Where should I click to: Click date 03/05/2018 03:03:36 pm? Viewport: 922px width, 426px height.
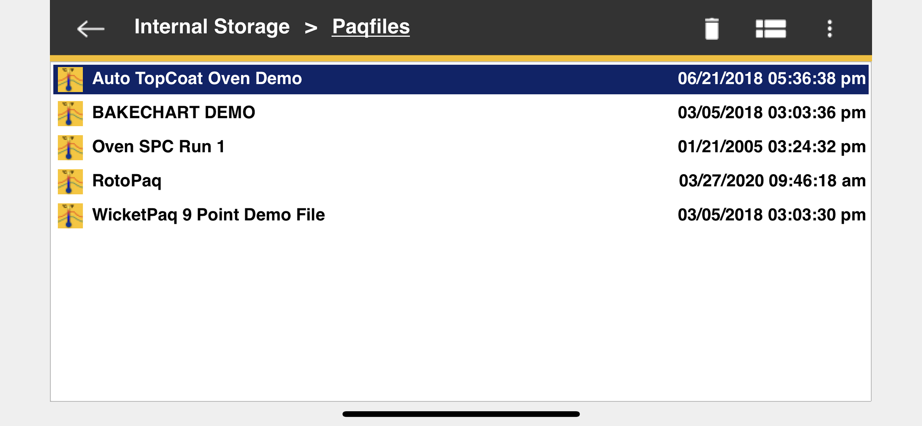click(771, 113)
